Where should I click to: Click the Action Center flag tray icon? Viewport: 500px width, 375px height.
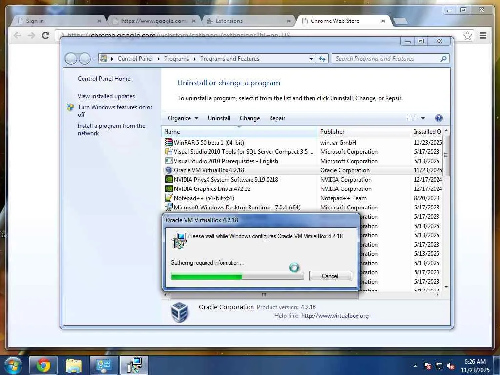click(427, 366)
